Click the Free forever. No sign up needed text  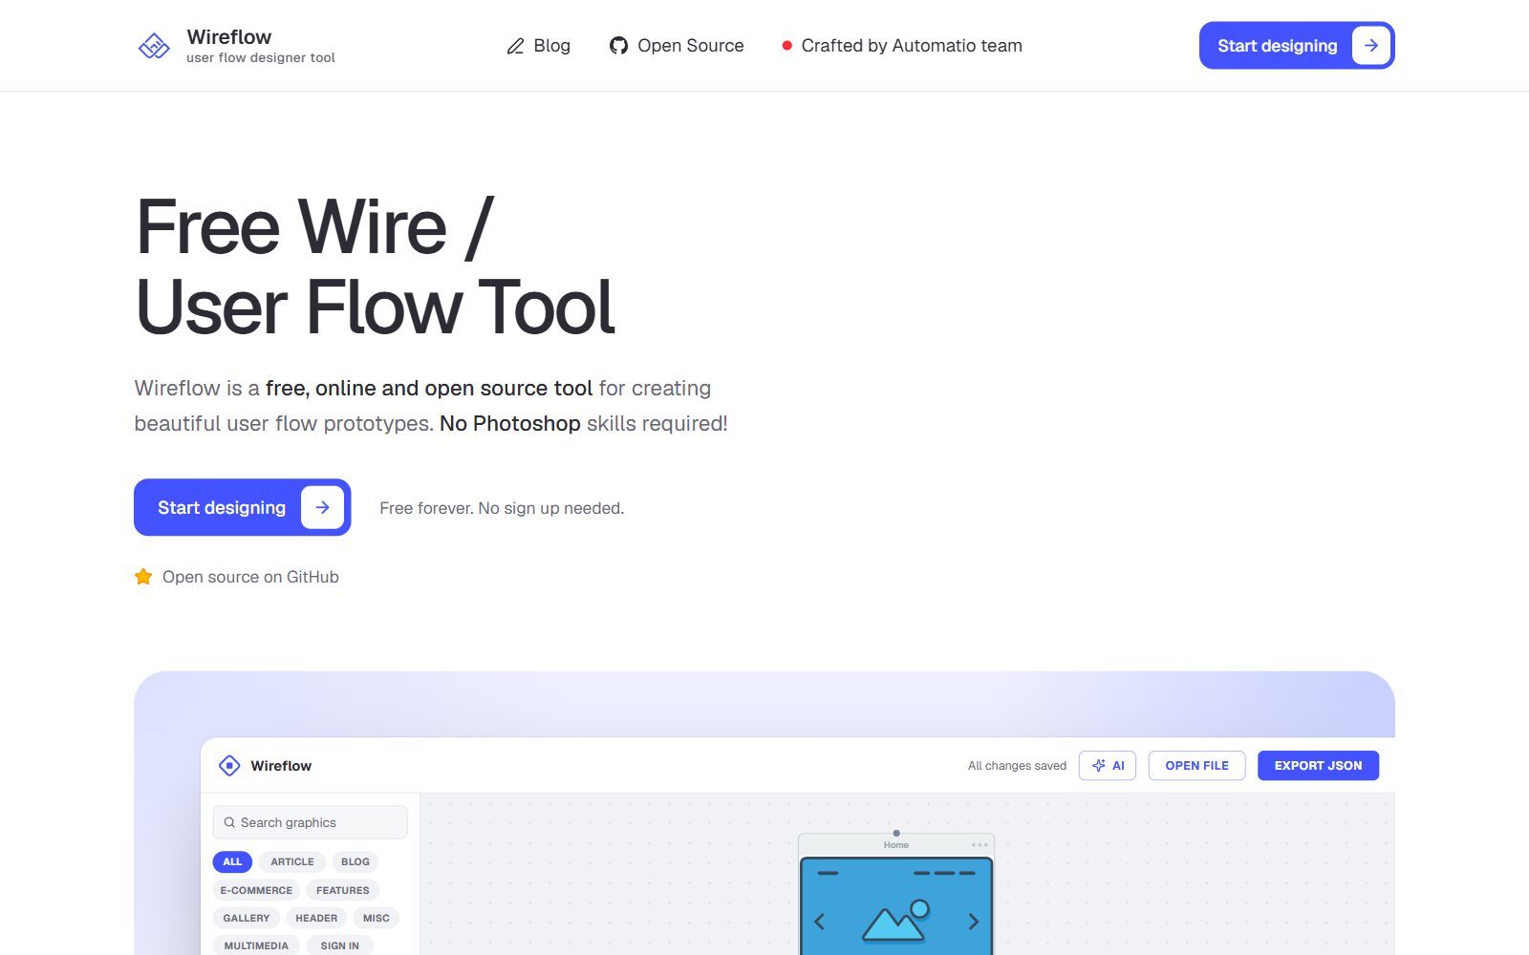502,508
